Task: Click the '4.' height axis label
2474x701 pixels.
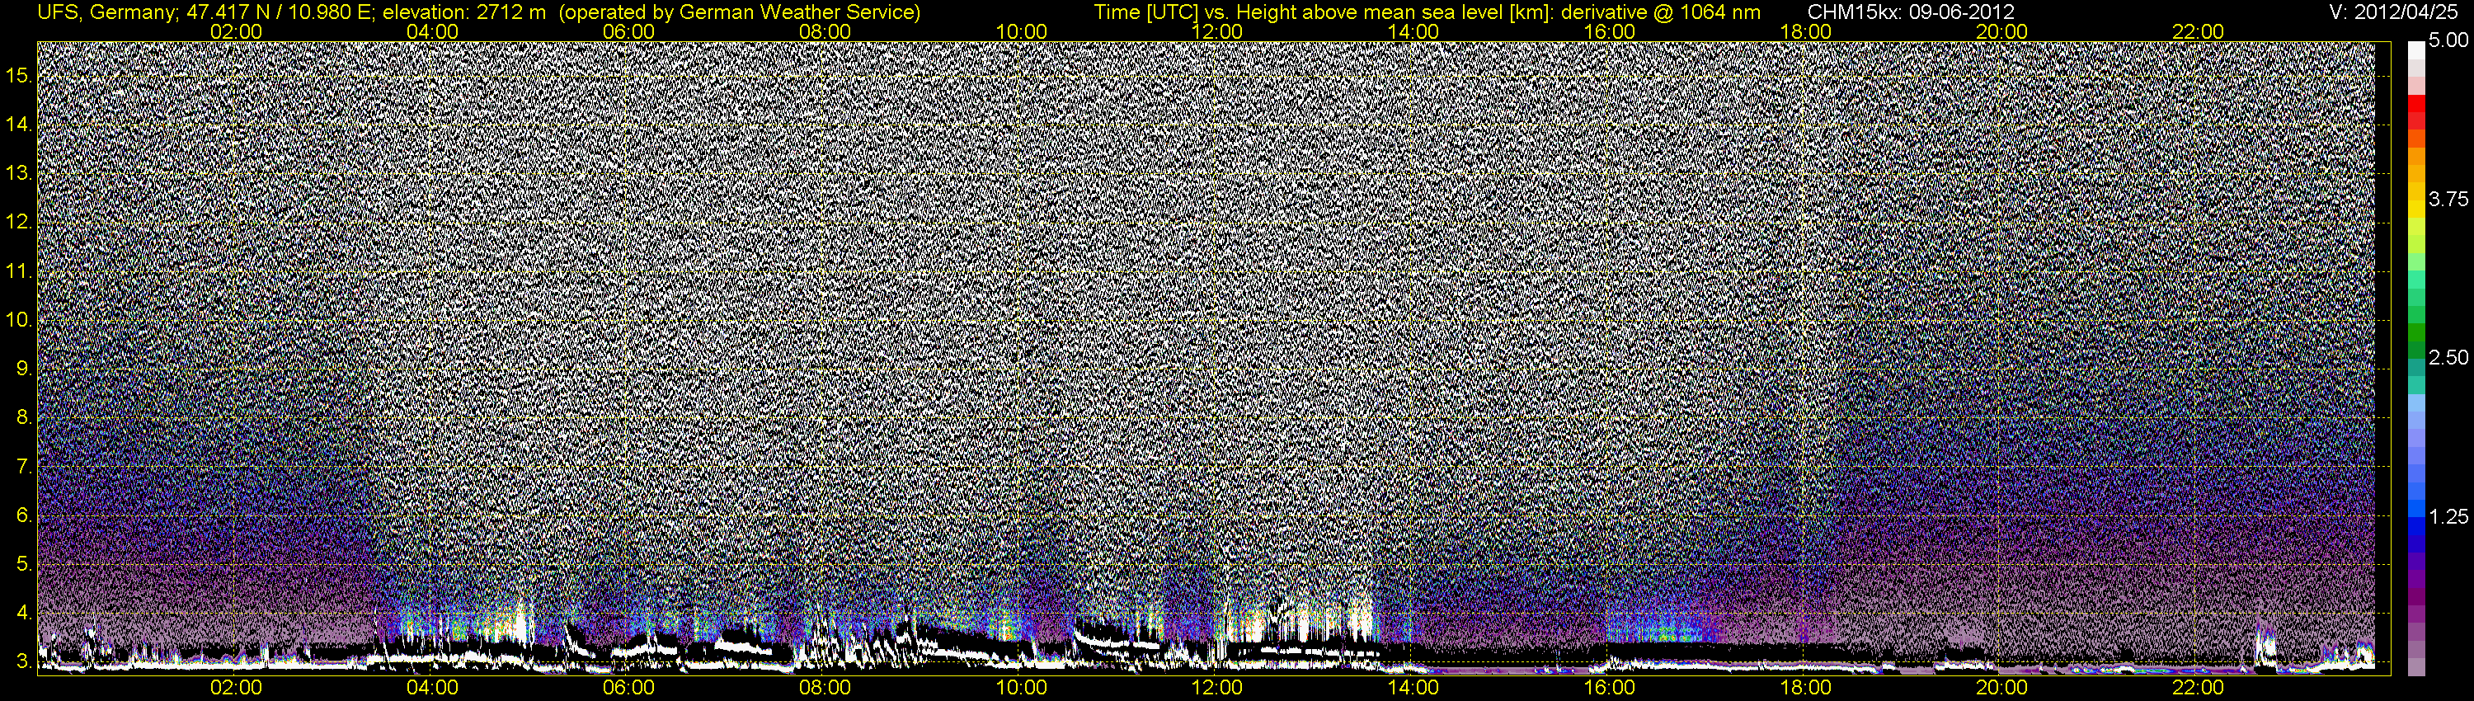Action: tap(25, 613)
